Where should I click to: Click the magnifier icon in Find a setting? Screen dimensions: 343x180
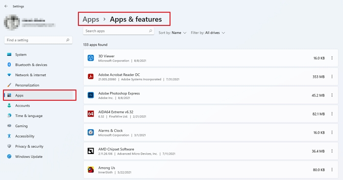point(68,40)
